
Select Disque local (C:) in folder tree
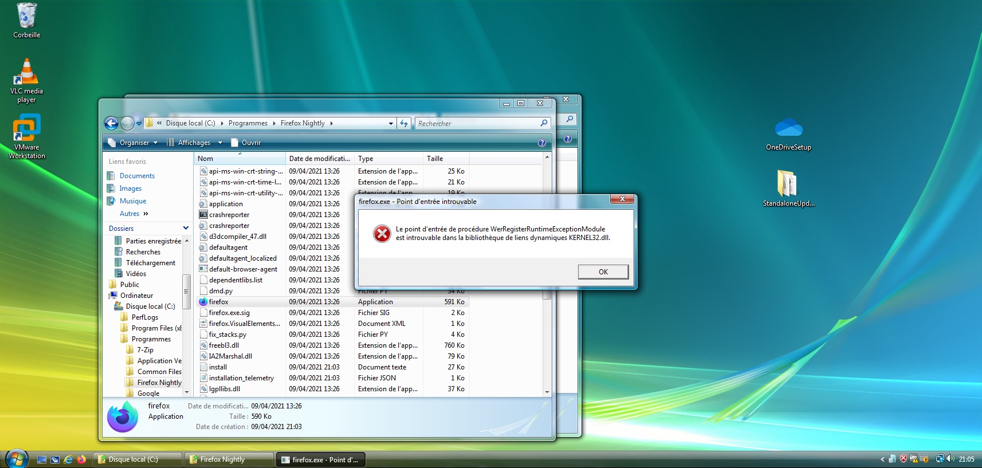[150, 306]
